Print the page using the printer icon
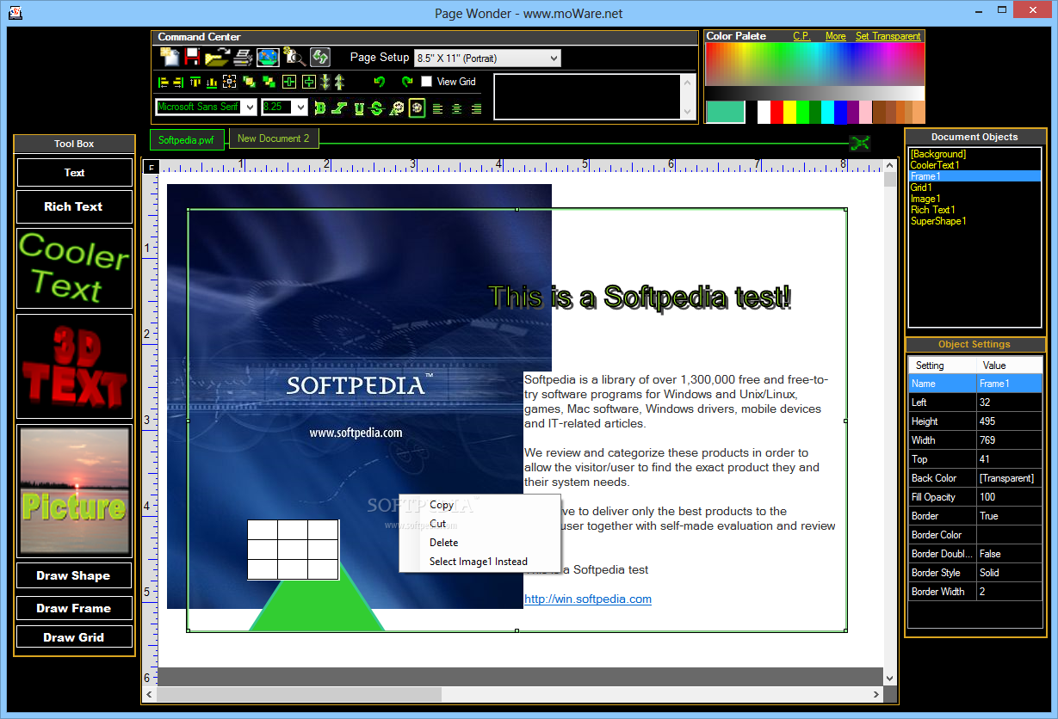 [244, 57]
